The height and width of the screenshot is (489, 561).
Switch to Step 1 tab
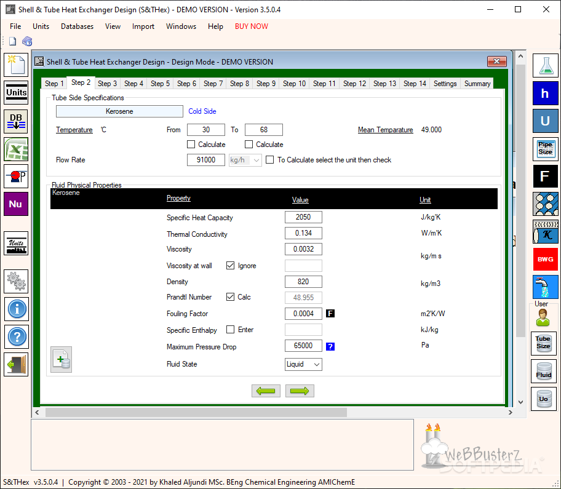(x=54, y=84)
